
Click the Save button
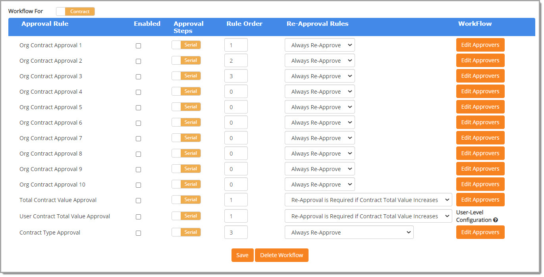[242, 255]
